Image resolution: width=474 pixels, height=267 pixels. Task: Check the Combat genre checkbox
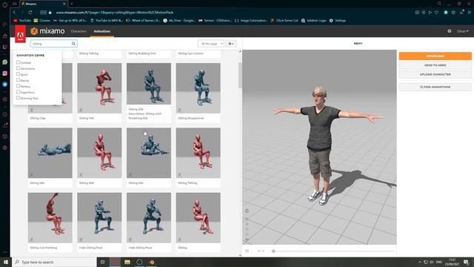tap(18, 62)
